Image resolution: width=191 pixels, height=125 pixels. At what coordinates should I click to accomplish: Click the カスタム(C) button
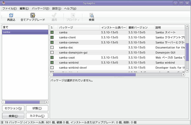click(x=37, y=116)
